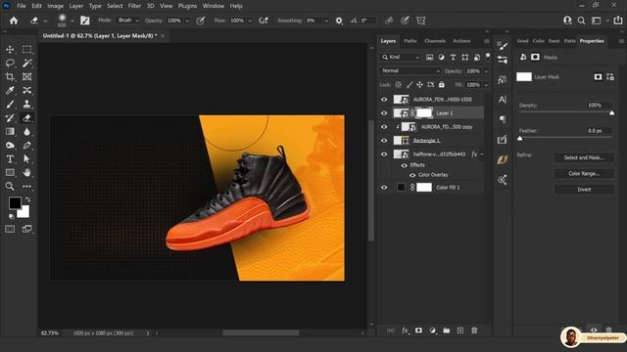Click the Feather slider handle
The height and width of the screenshot is (352, 627).
(520, 139)
